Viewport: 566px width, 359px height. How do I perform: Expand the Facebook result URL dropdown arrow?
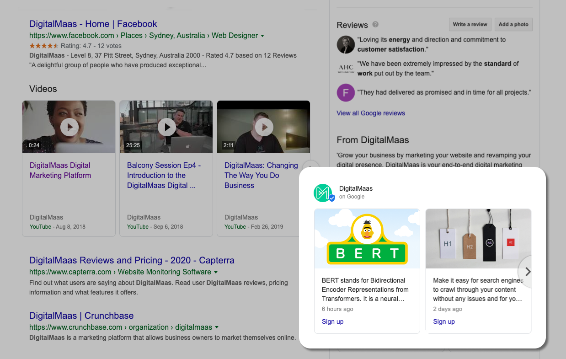click(262, 36)
